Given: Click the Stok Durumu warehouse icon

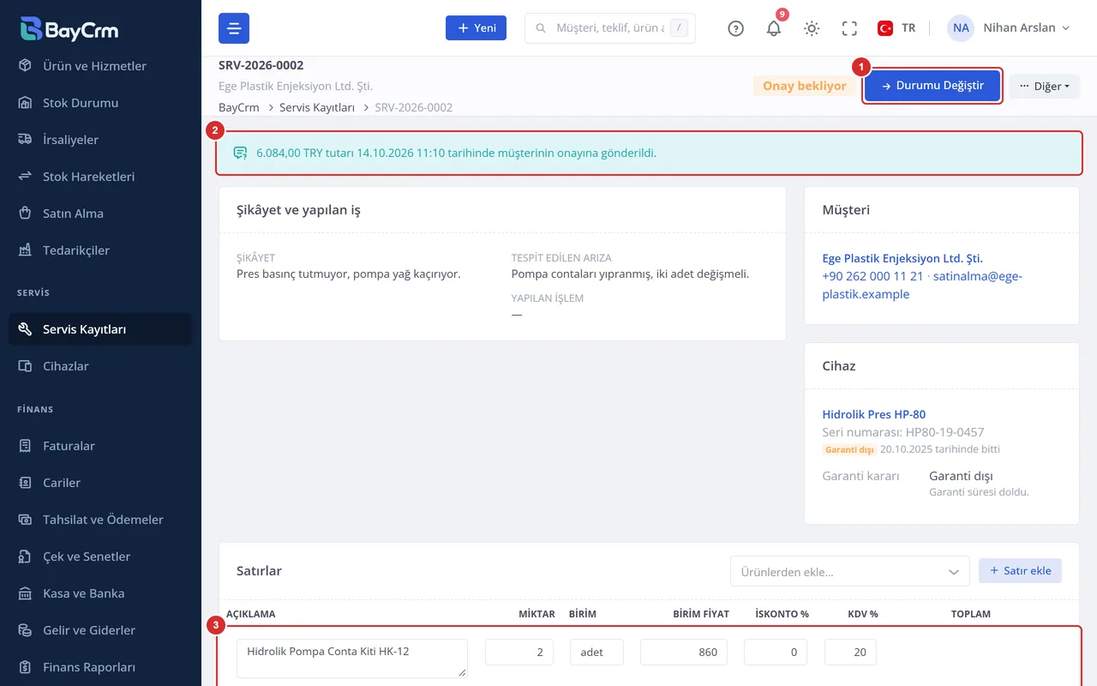Looking at the screenshot, I should coord(26,103).
